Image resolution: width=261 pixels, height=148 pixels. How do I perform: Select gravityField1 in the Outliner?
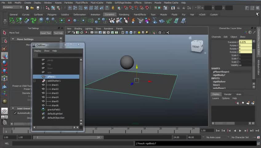(54, 109)
